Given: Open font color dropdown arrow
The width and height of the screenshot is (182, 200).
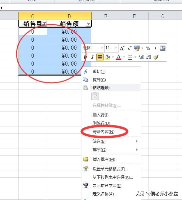Looking at the screenshot, I should [124, 57].
